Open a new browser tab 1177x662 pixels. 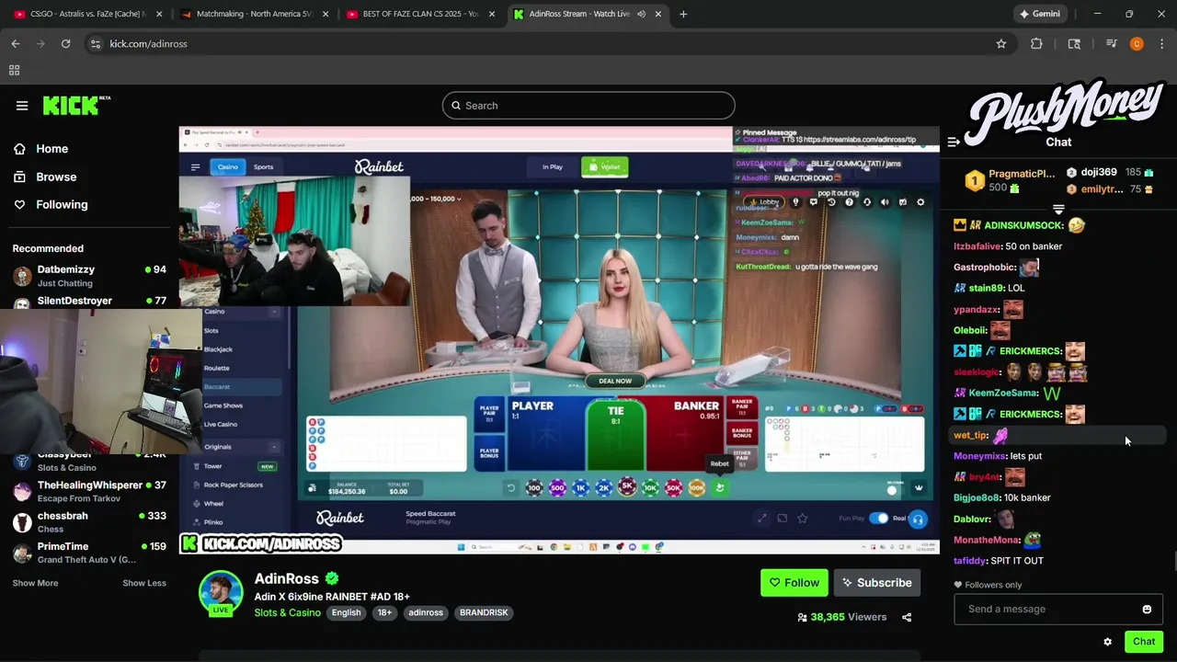point(682,14)
